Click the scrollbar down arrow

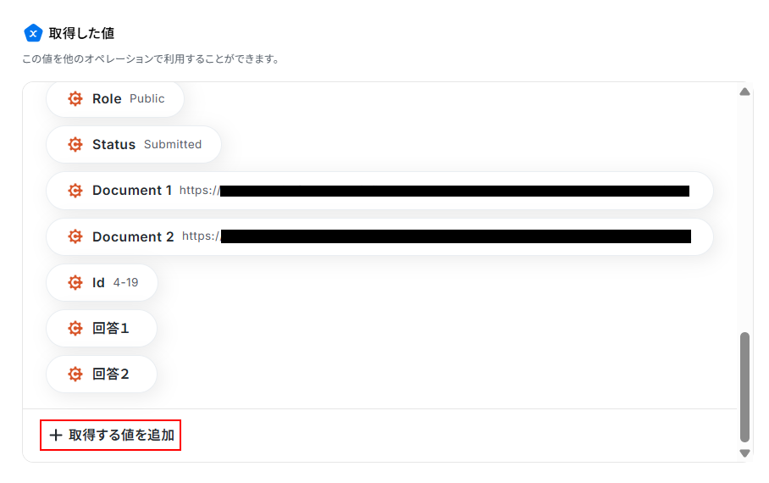pyautogui.click(x=744, y=452)
